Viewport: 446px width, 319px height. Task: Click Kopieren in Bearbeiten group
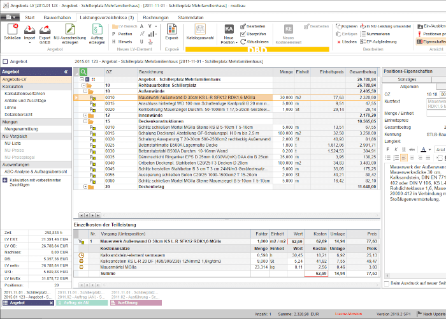coord(347,26)
